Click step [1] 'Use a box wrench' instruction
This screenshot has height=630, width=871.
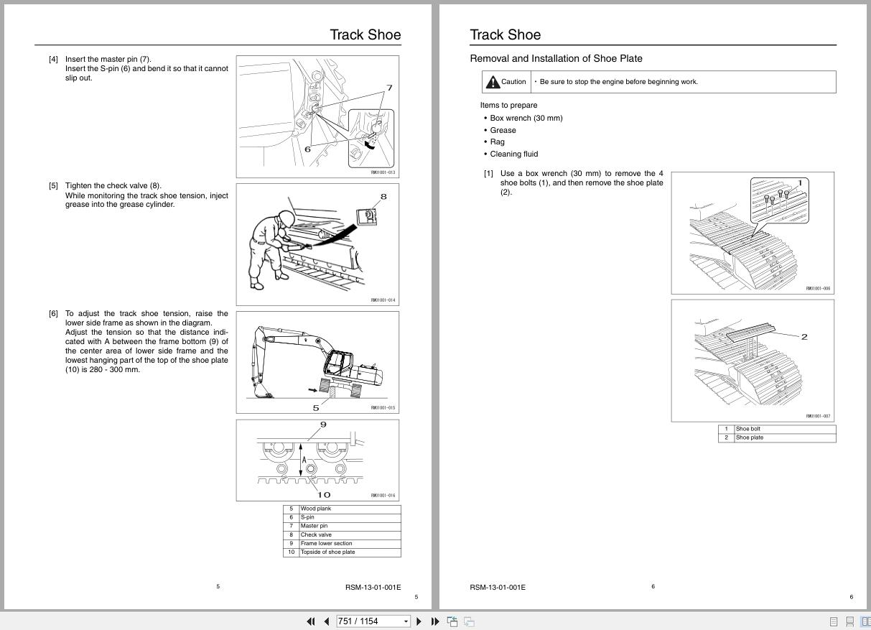[x=582, y=182]
